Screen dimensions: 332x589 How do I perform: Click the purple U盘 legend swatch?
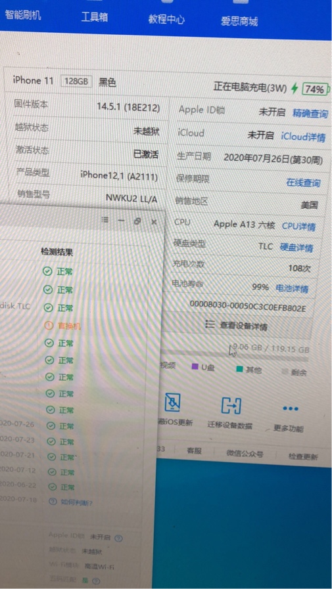pos(195,366)
